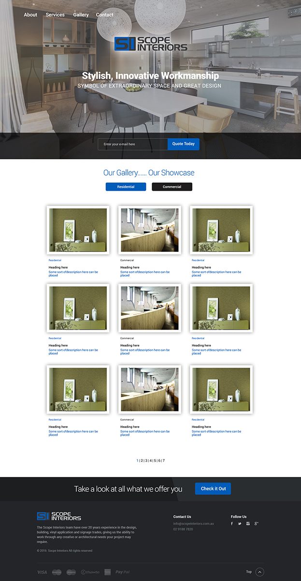Image resolution: width=301 pixels, height=581 pixels.
Task: Open the middle-row Commercial corridor thumbnail
Action: [150, 308]
